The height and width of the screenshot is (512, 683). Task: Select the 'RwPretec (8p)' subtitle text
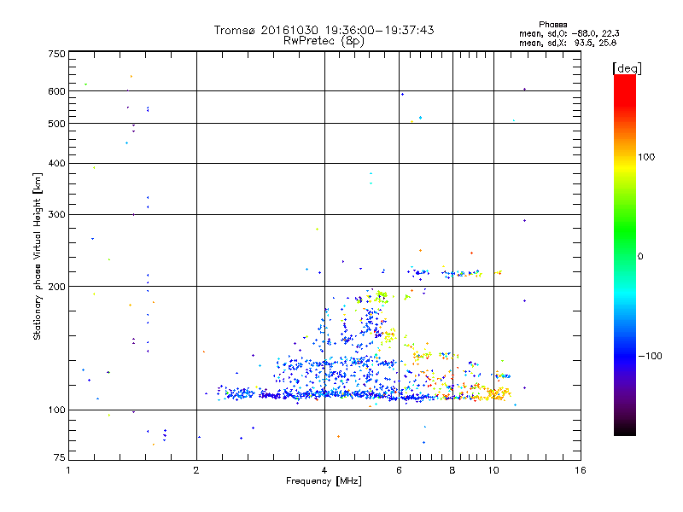coord(324,41)
